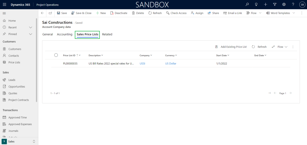Go to next page arrow
Screen dimensions: 307x145
(x=290, y=93)
